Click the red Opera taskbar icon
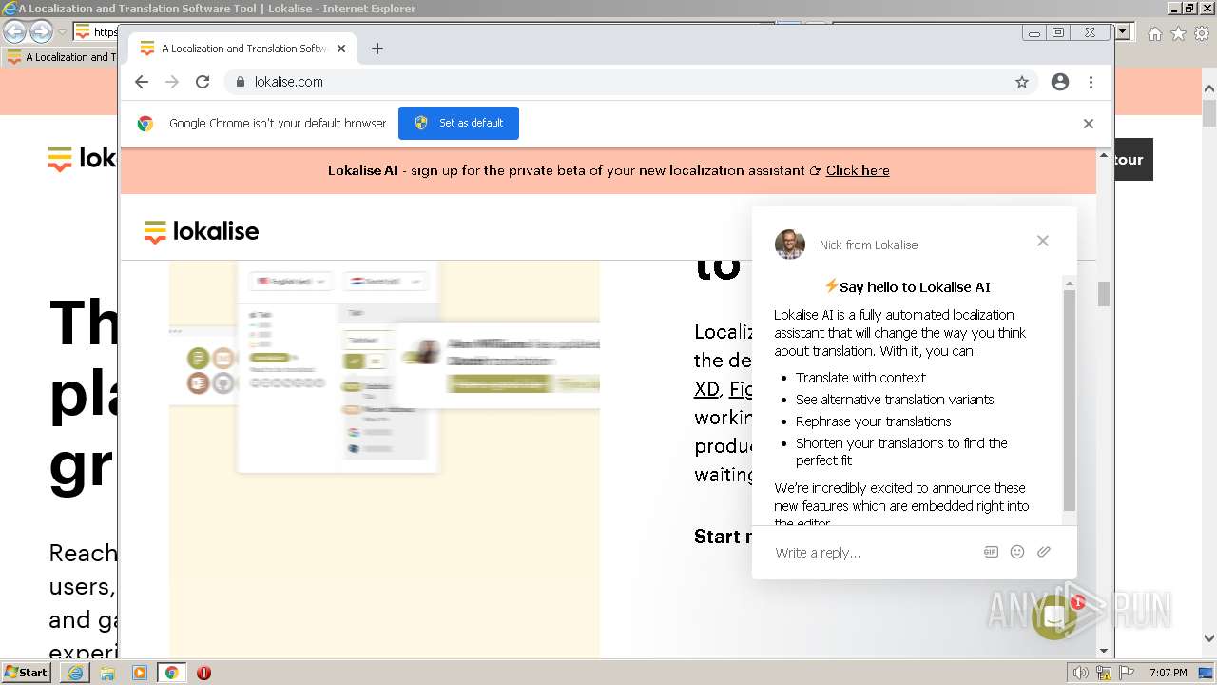This screenshot has height=685, width=1217. (203, 673)
